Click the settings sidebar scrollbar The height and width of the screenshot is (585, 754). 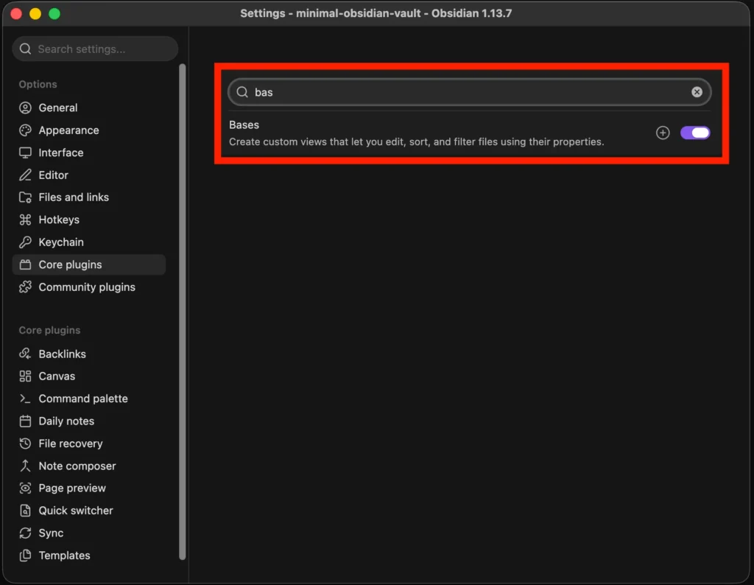(x=183, y=312)
